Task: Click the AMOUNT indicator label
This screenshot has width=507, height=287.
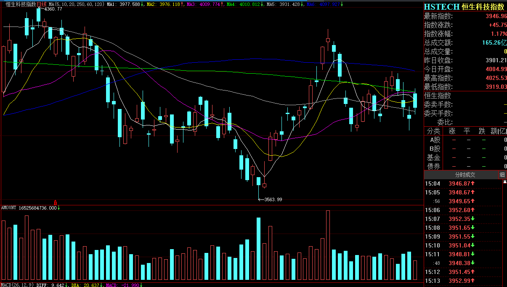Action: click(x=9, y=208)
